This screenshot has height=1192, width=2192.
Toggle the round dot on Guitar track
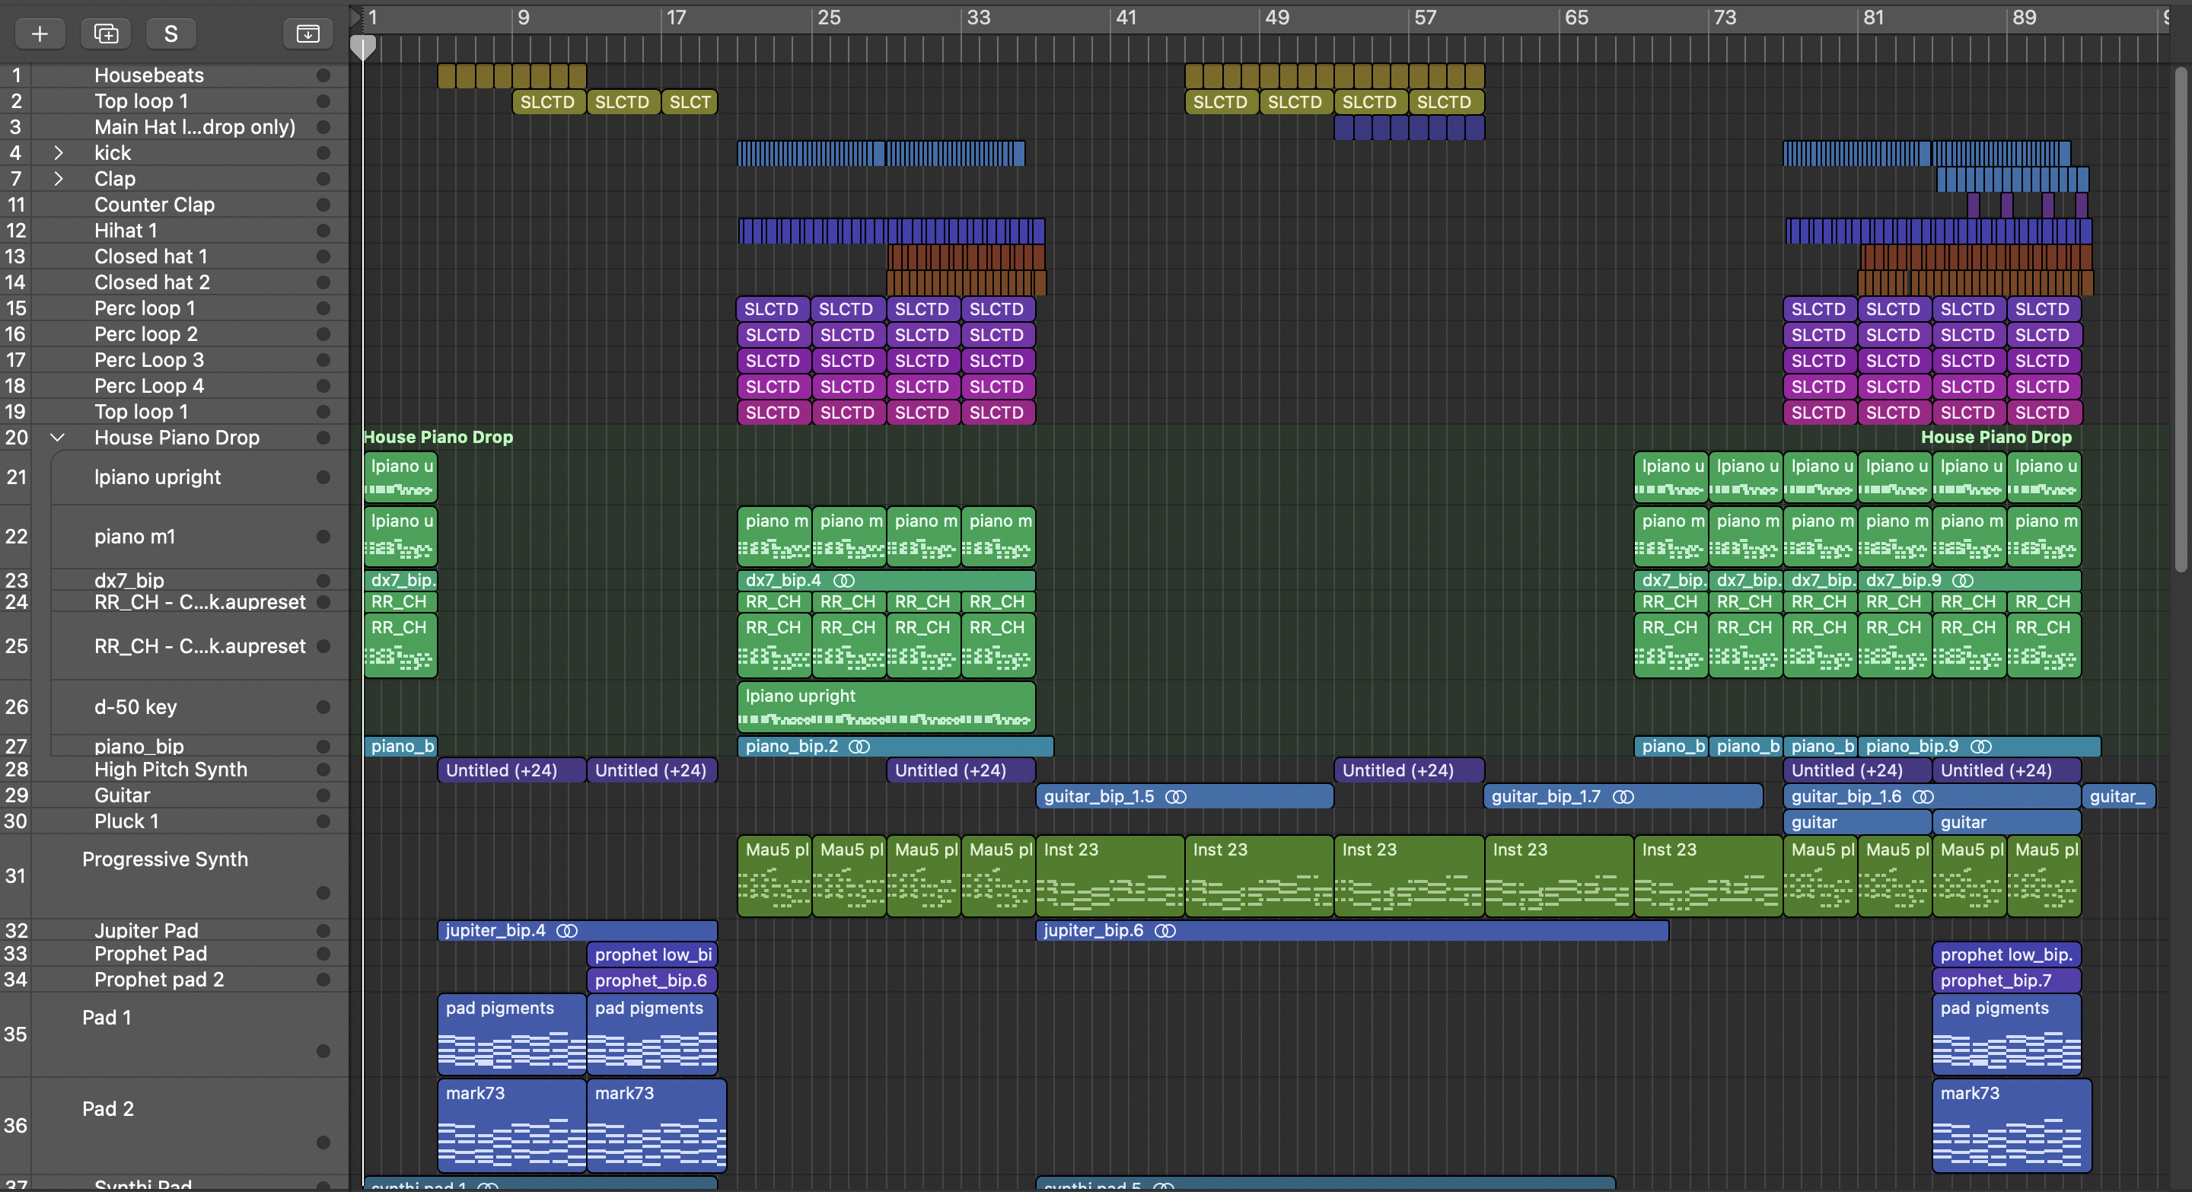[x=323, y=796]
